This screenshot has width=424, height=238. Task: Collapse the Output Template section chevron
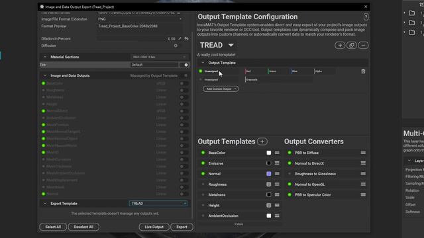(x=203, y=63)
